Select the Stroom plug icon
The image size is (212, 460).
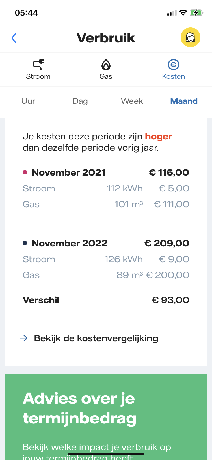(38, 65)
